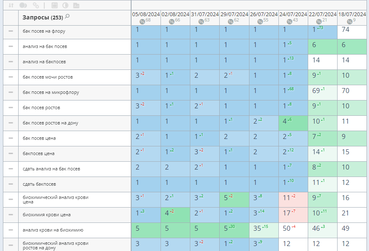Click the font size 'Aa' toolbar icon
The height and width of the screenshot is (251, 369).
click(76, 5)
